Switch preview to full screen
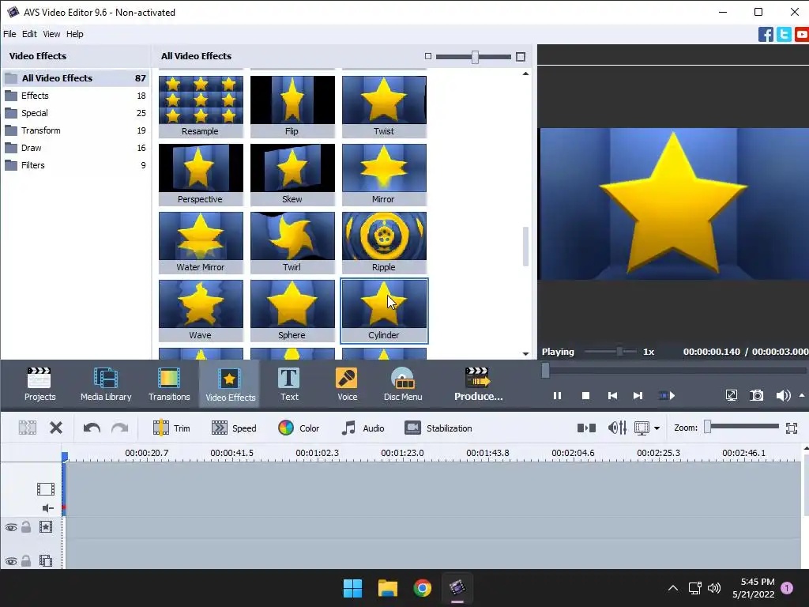This screenshot has height=607, width=809. point(731,396)
